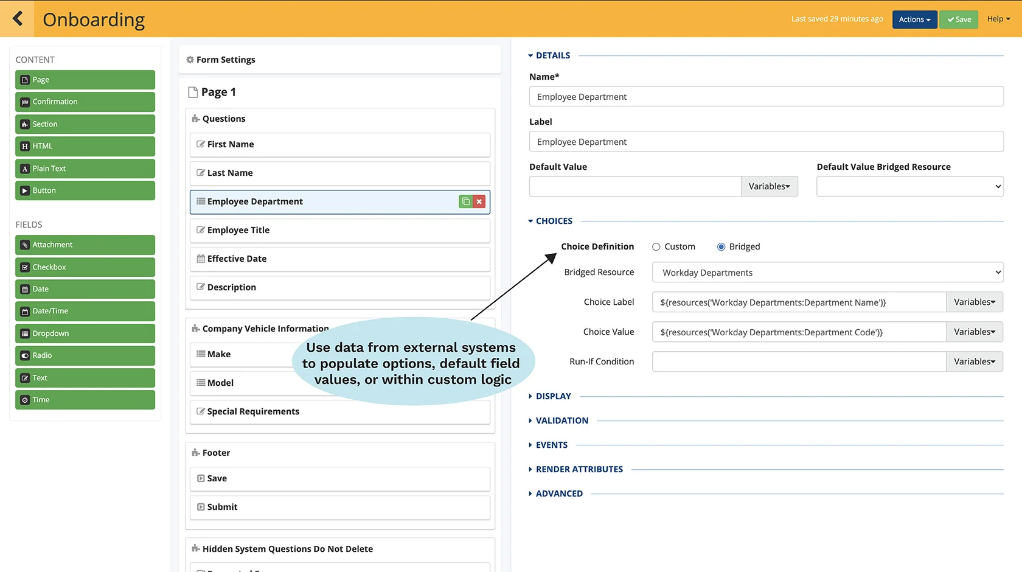Select the Page 1 heading

tap(218, 92)
